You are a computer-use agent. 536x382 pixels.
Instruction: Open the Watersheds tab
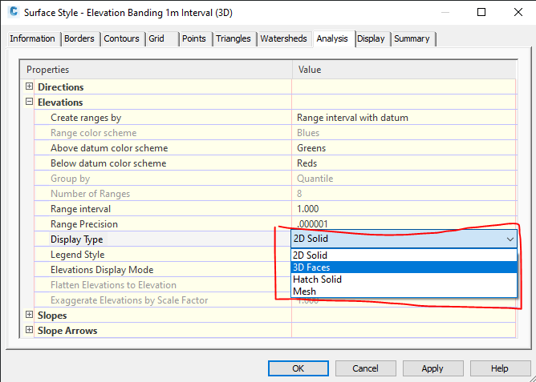[284, 39]
